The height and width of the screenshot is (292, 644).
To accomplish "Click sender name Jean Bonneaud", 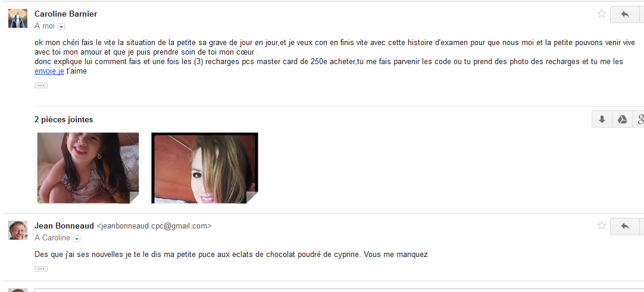I will pos(64,226).
